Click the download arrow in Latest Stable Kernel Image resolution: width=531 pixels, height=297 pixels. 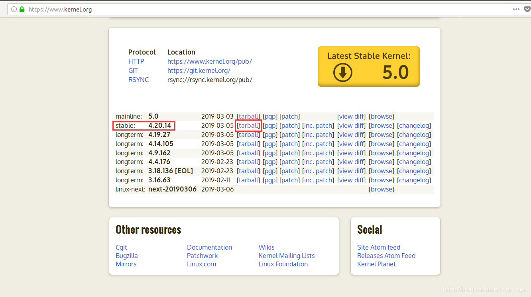343,73
